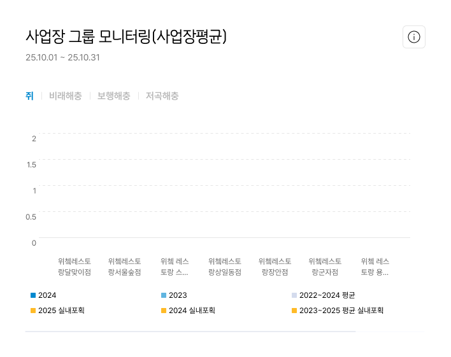Toggle 2023~2025 평균 실내포획 legend entry
The image size is (451, 357).
(341, 311)
